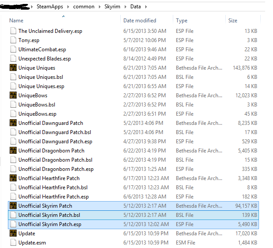Select file name Unique Uniques.bsl
Screen dimensions: 273x248
[x=41, y=77]
